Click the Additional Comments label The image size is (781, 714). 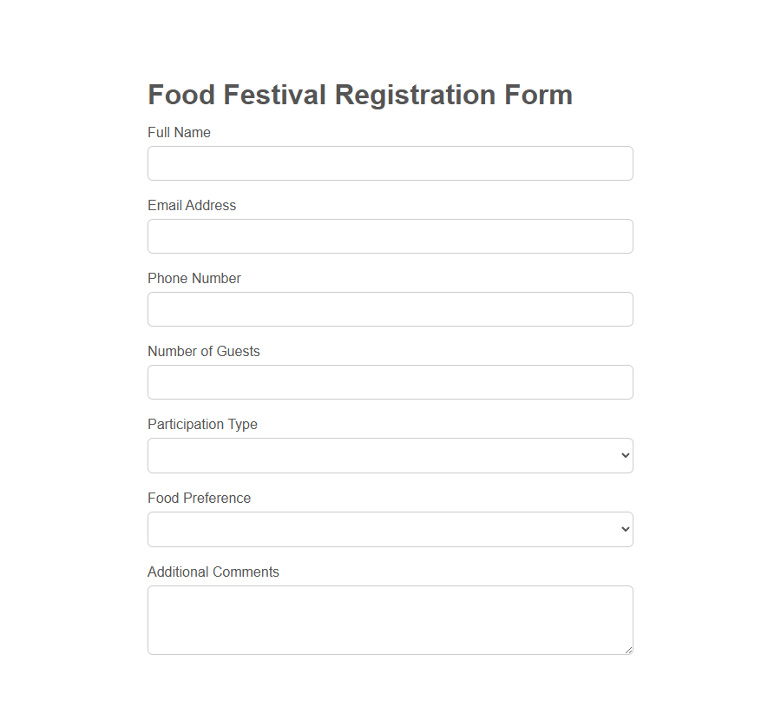(213, 572)
